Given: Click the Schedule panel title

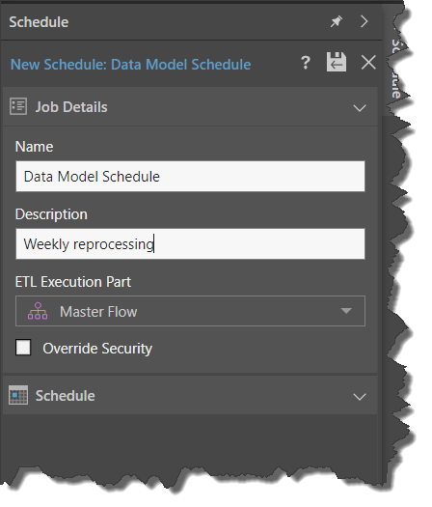Looking at the screenshot, I should click(x=39, y=22).
